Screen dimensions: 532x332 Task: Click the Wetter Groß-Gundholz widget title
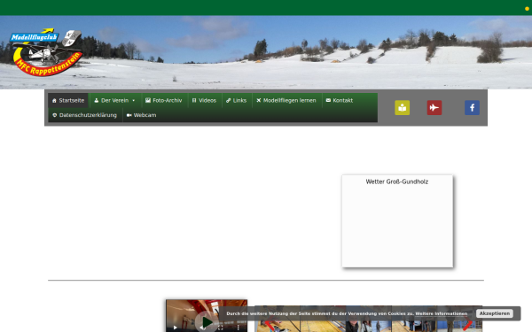[x=397, y=181]
